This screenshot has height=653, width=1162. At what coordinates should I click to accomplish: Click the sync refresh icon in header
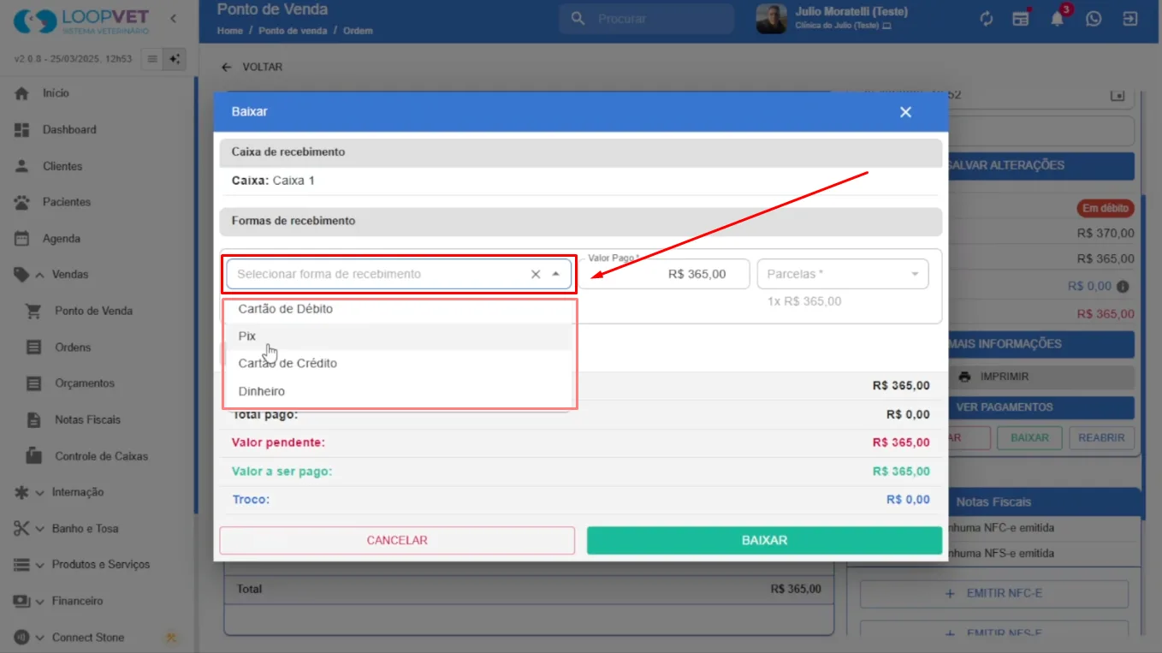point(987,18)
